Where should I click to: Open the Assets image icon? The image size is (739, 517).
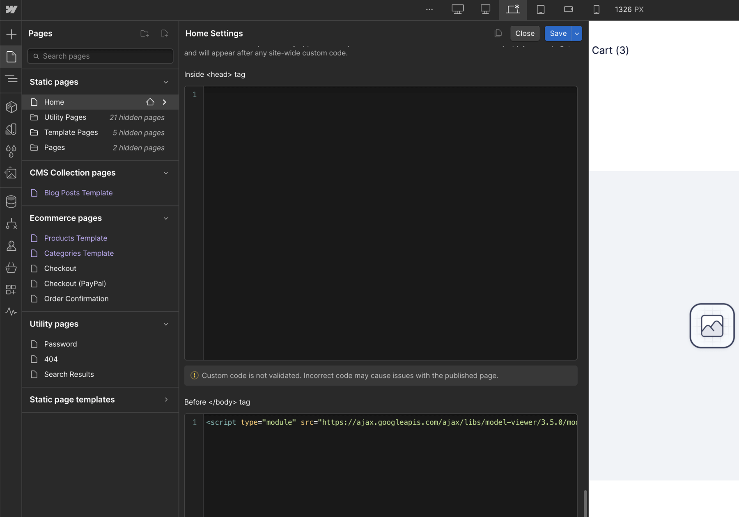[11, 174]
